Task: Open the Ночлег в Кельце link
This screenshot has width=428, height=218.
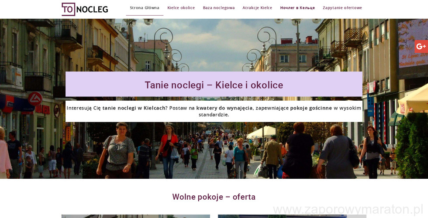Action: pyautogui.click(x=297, y=8)
